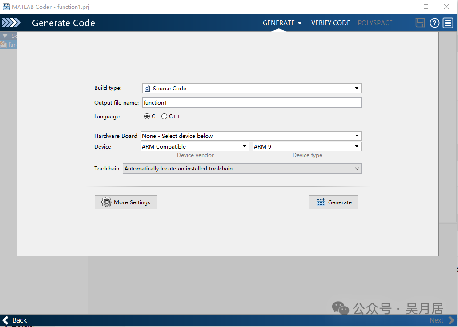This screenshot has width=458, height=327.
Task: Select the C language radio button
Action: [147, 116]
